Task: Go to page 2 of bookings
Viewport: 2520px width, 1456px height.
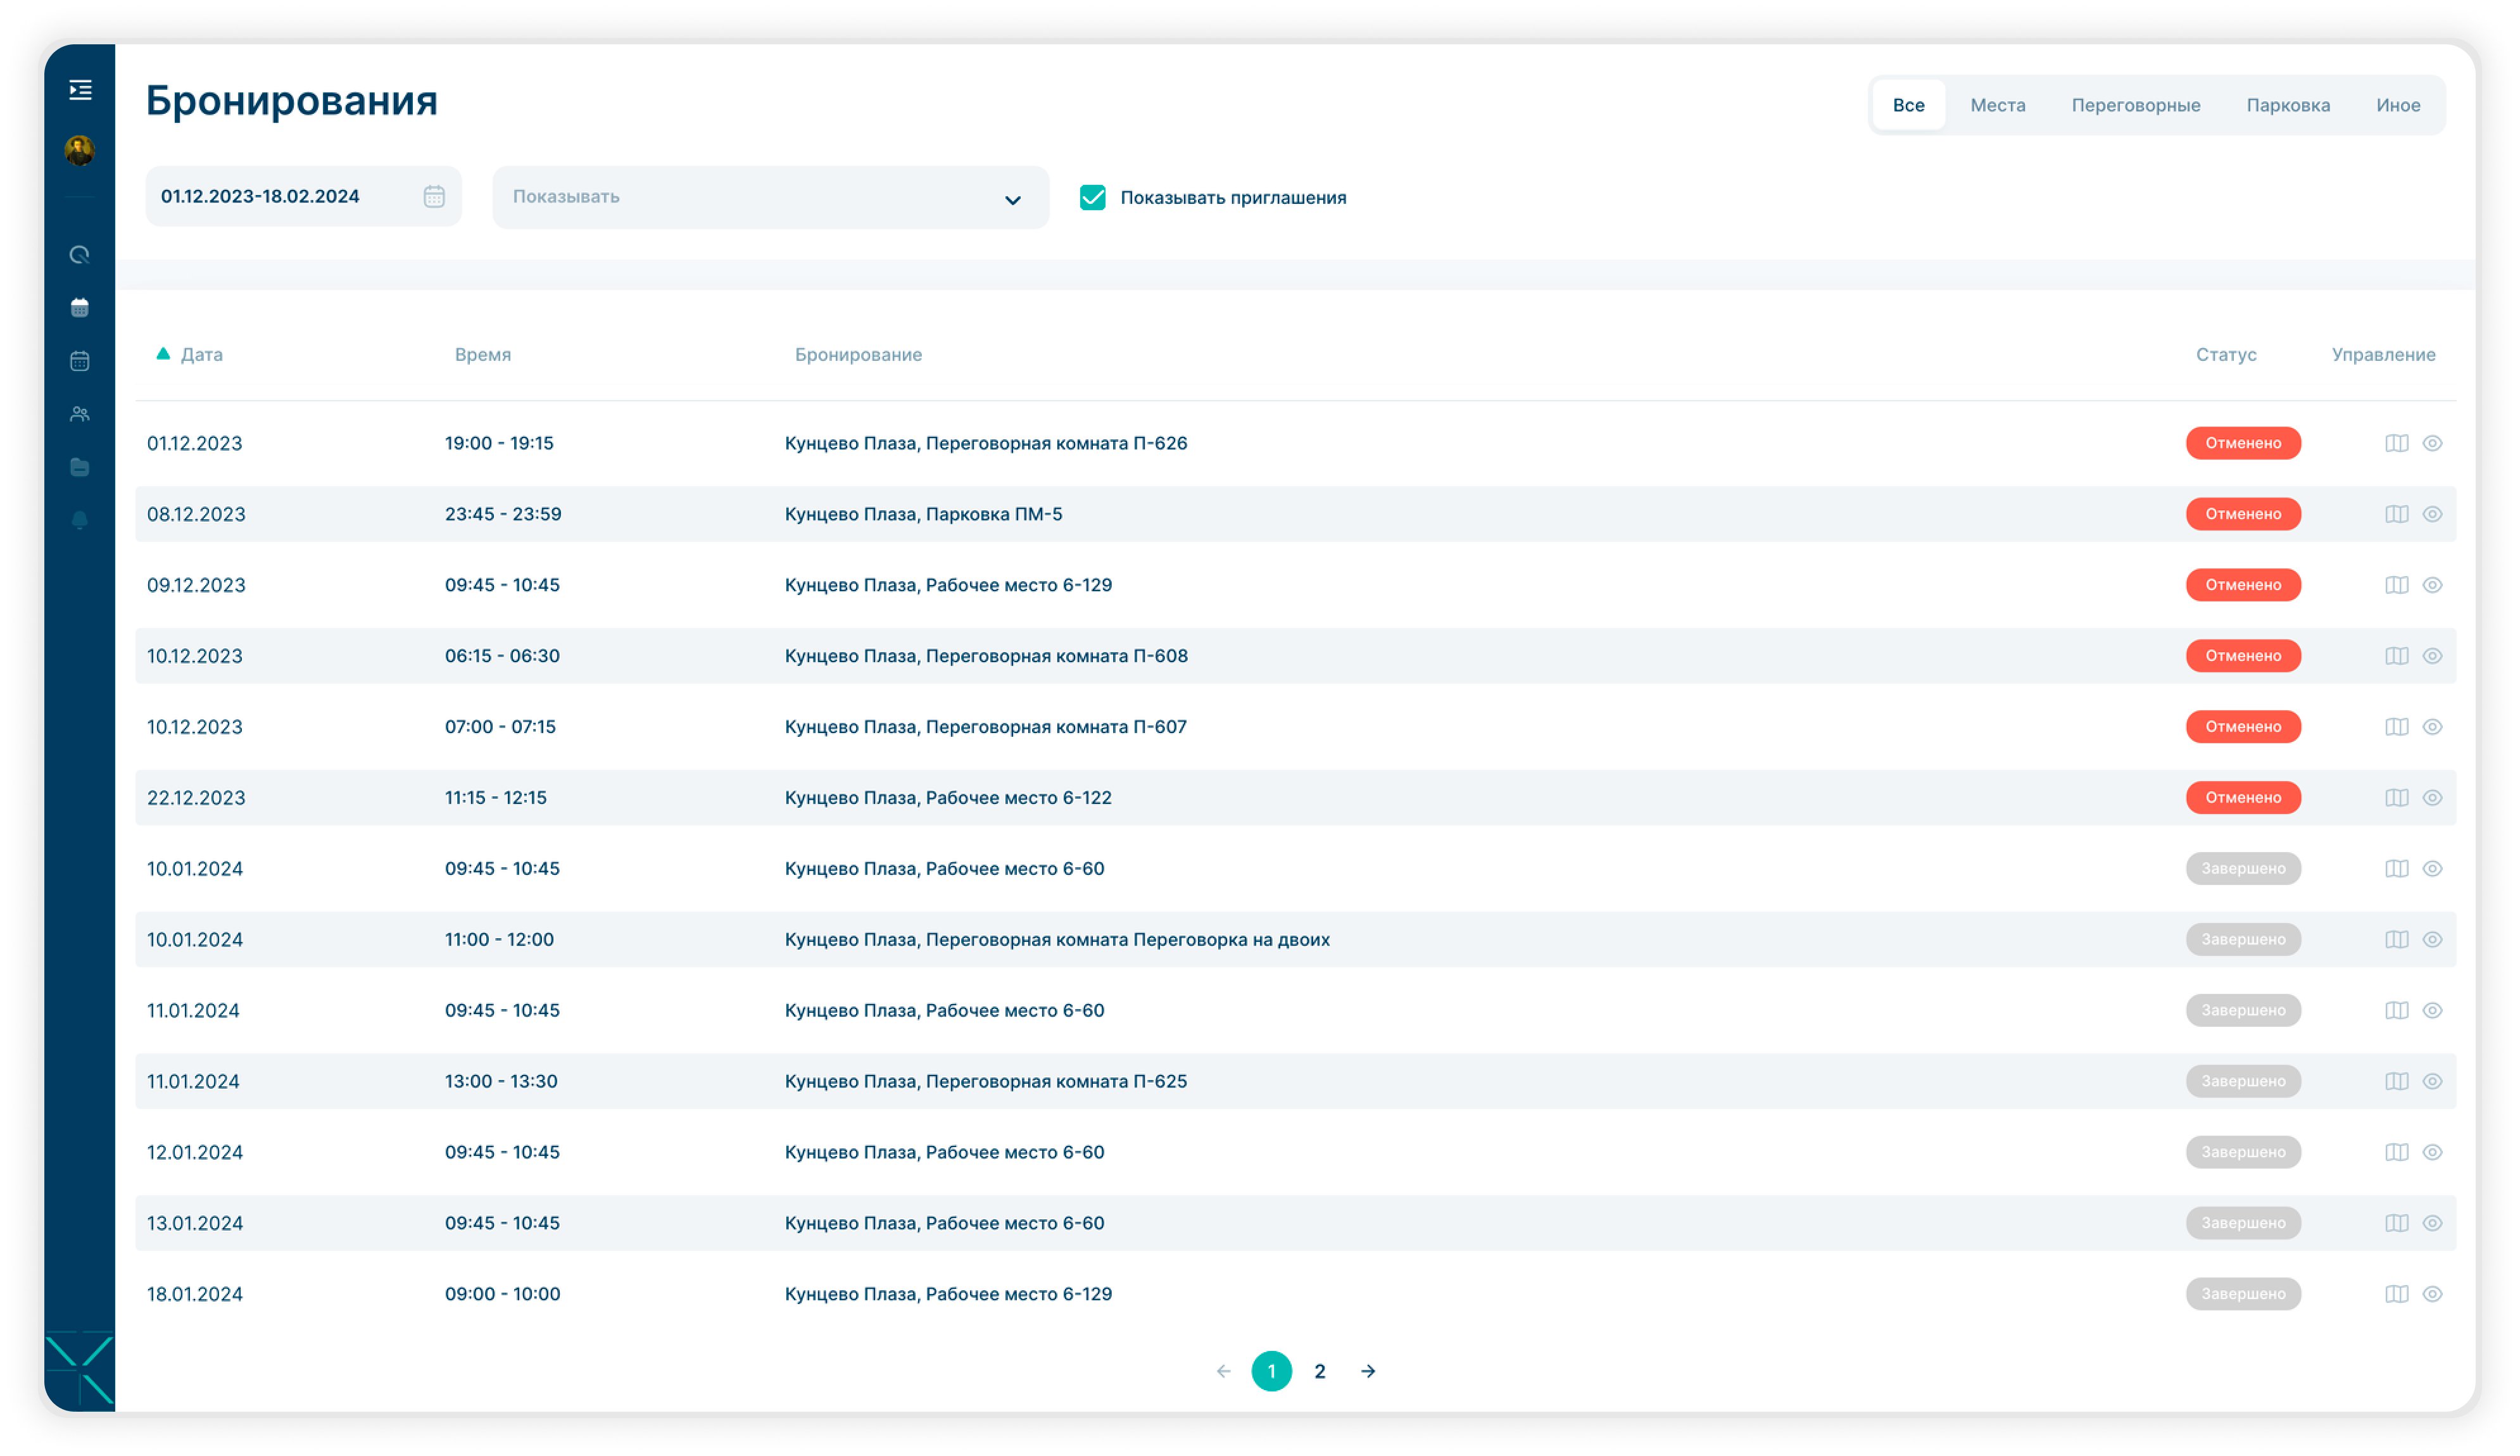Action: click(1319, 1371)
